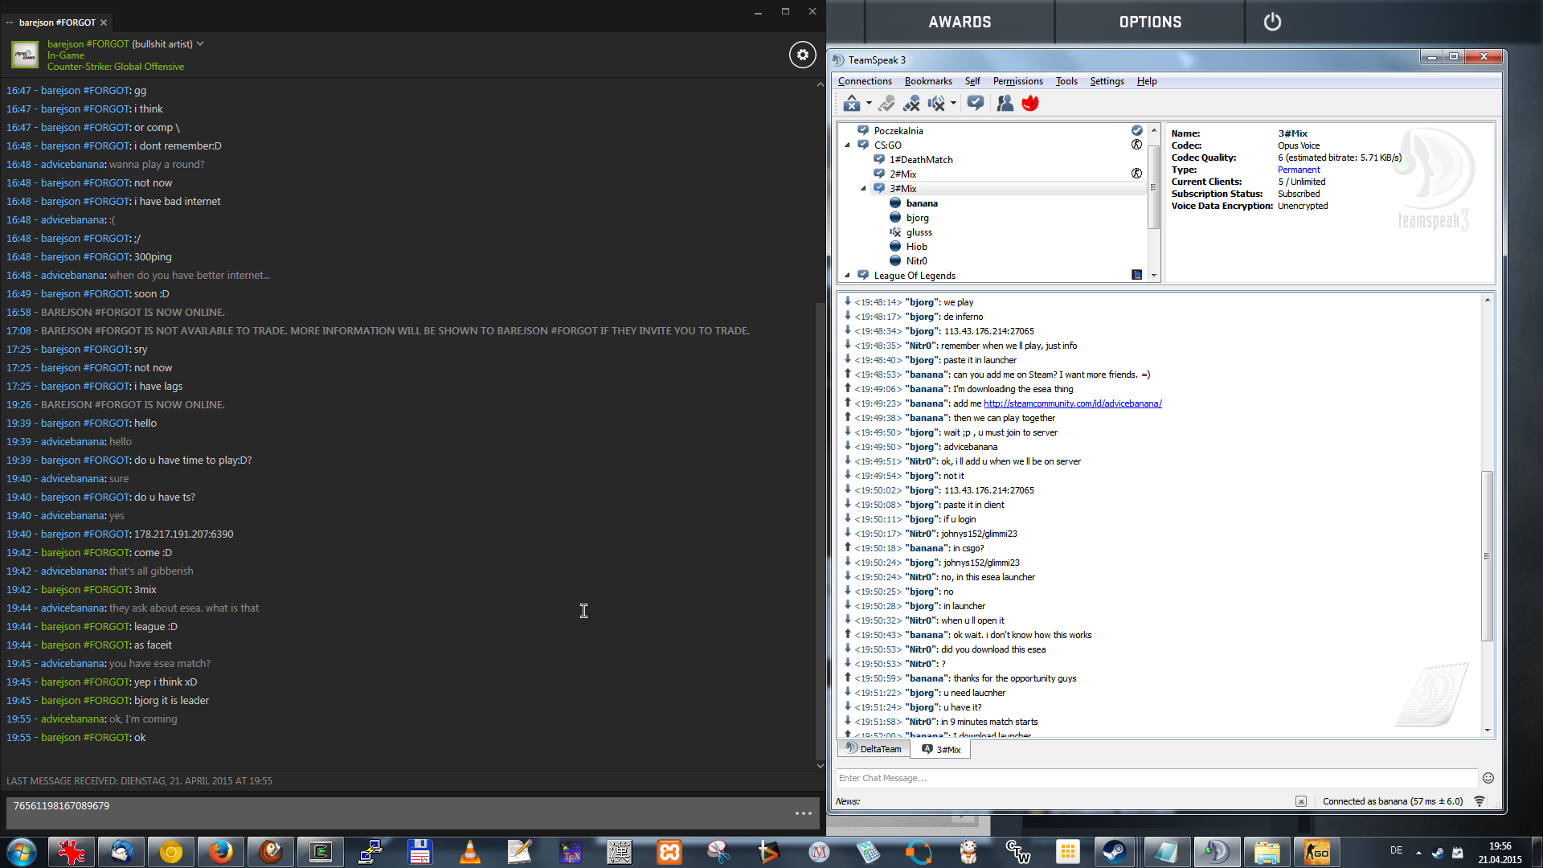1543x868 pixels.
Task: Toggle channel subscription toolbar button
Action: (x=975, y=104)
